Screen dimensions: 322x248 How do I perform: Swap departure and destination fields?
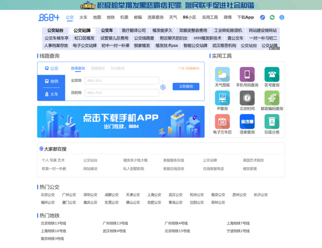pos(163,87)
